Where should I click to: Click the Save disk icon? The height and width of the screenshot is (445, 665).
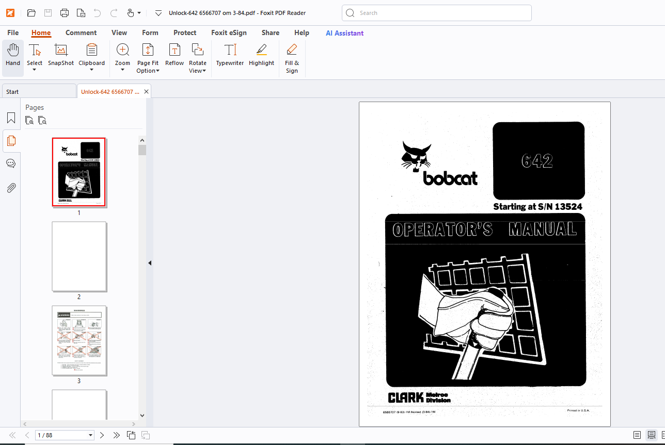click(x=48, y=13)
